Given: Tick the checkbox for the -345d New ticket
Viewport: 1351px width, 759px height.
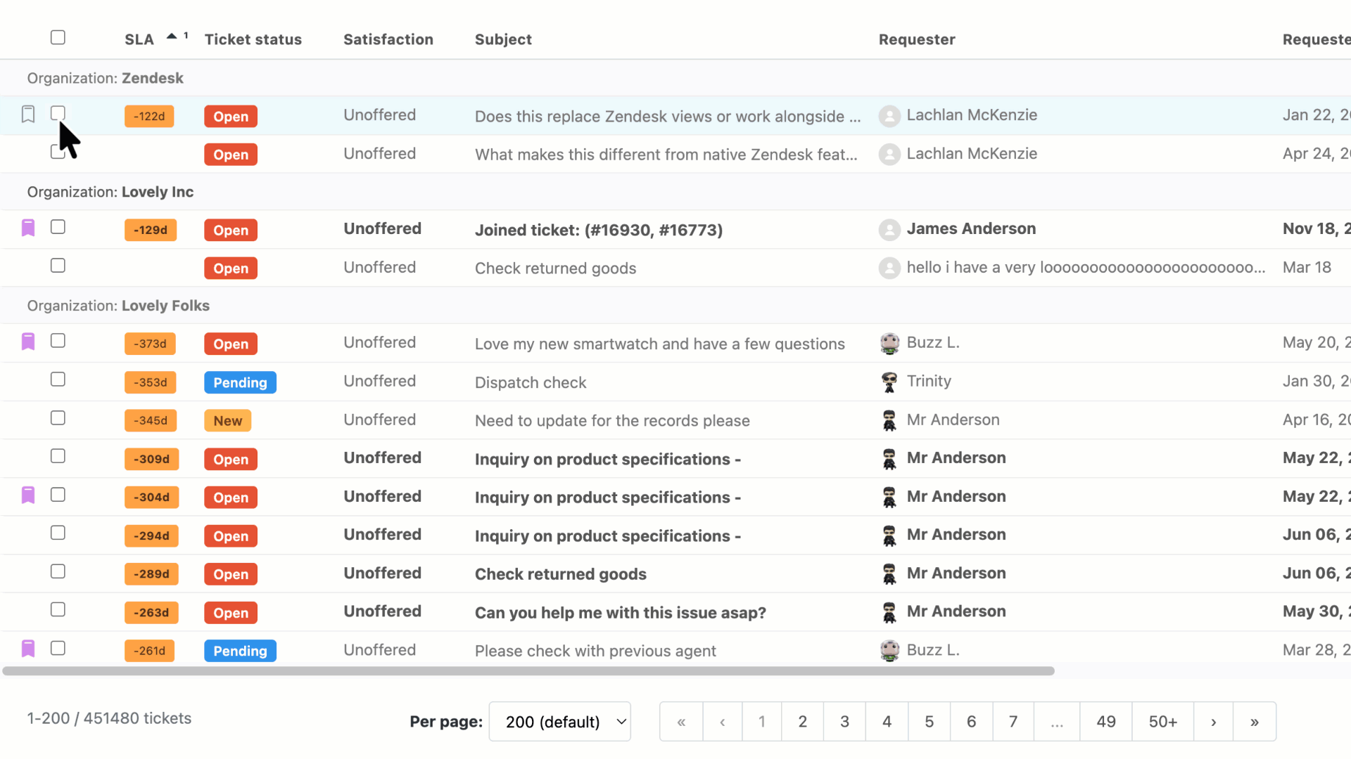Looking at the screenshot, I should pos(58,418).
